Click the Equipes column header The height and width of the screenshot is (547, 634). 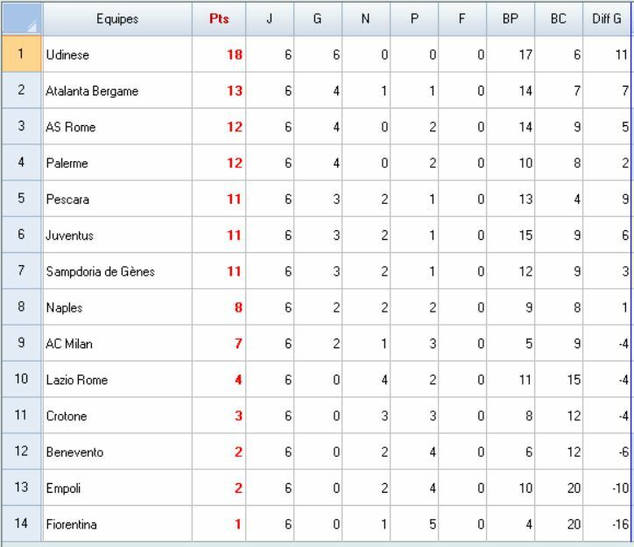point(116,18)
